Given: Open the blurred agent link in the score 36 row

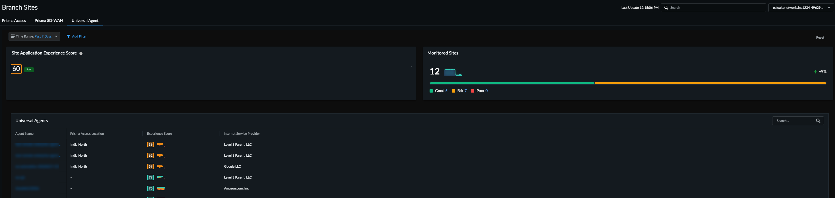Looking at the screenshot, I should [38, 145].
